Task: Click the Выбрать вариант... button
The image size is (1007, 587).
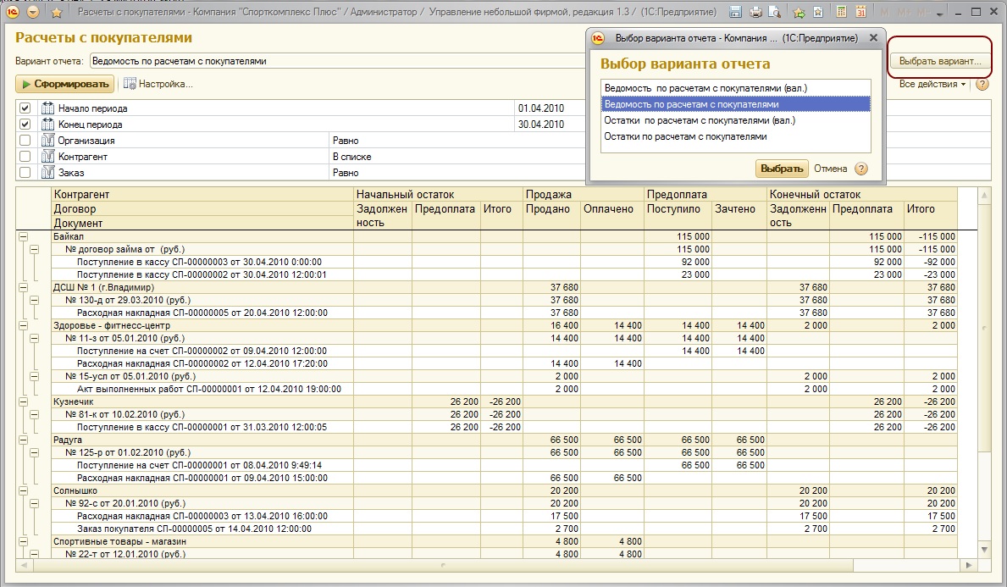Action: click(939, 61)
